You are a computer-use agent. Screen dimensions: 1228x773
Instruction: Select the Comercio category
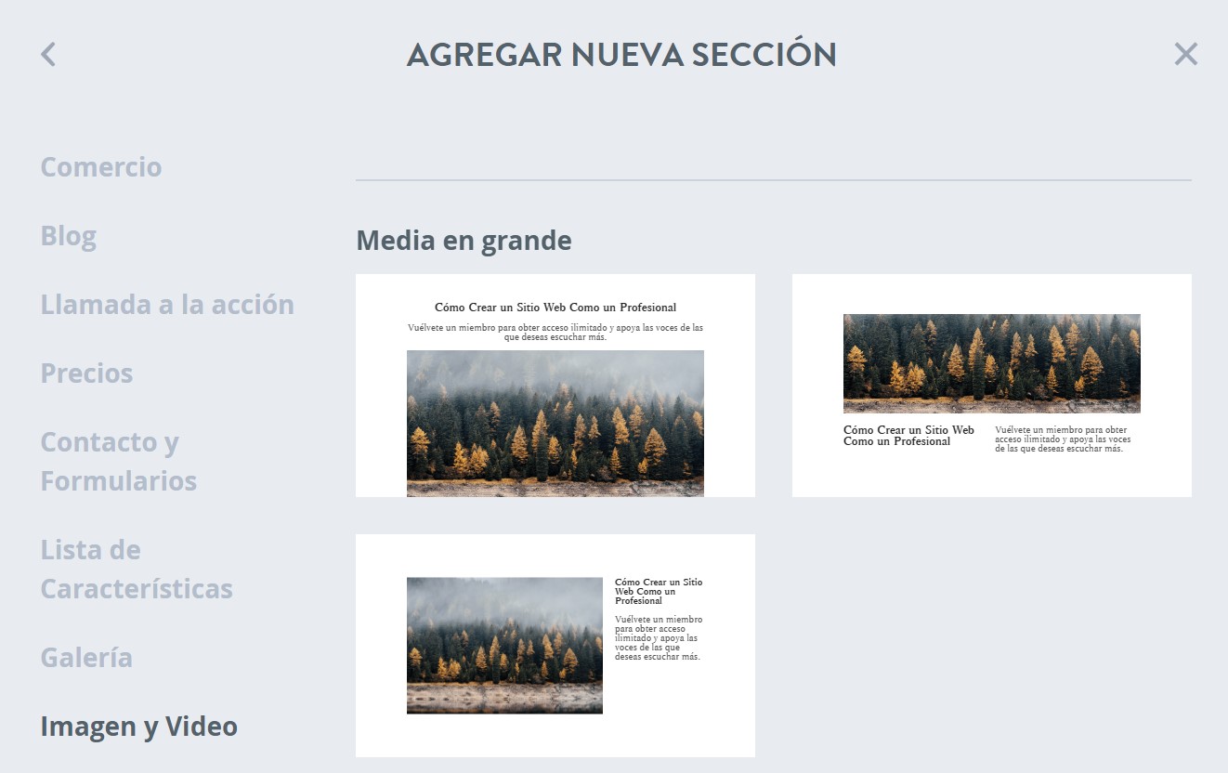coord(101,166)
